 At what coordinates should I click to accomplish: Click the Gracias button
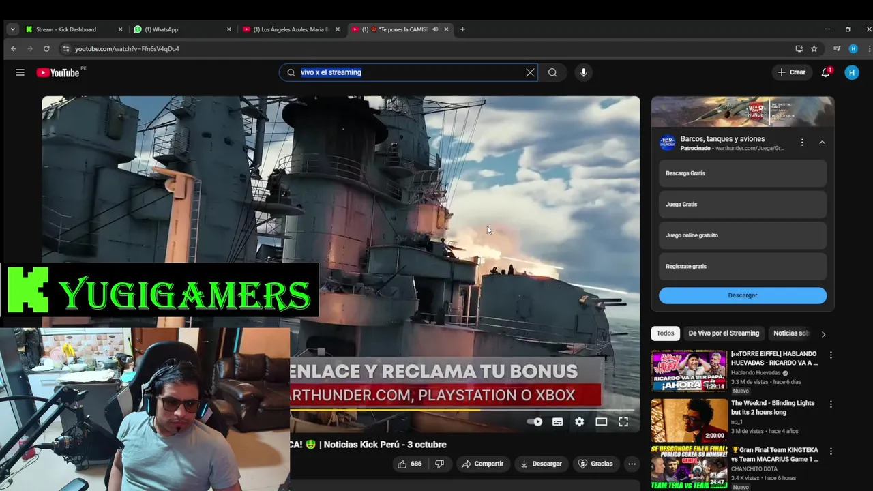click(x=595, y=464)
